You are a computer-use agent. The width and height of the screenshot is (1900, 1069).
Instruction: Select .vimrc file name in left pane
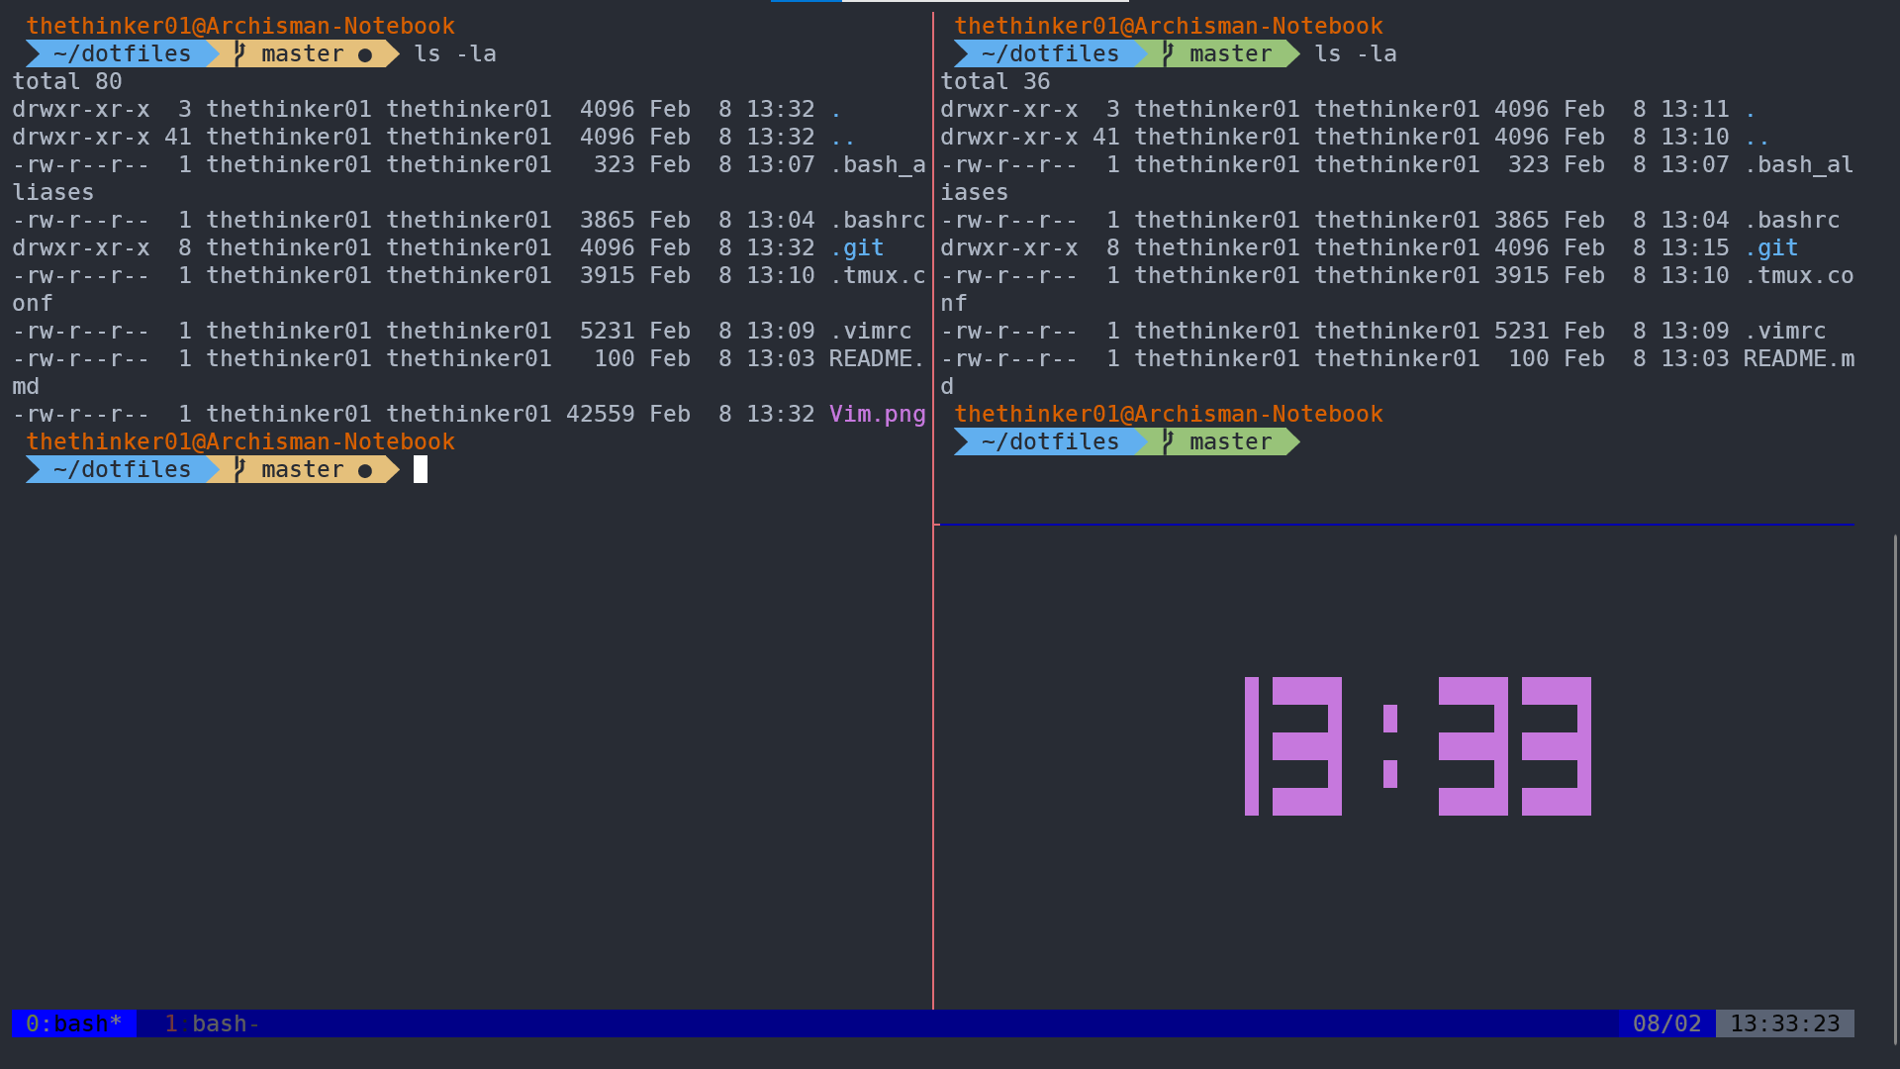point(870,331)
